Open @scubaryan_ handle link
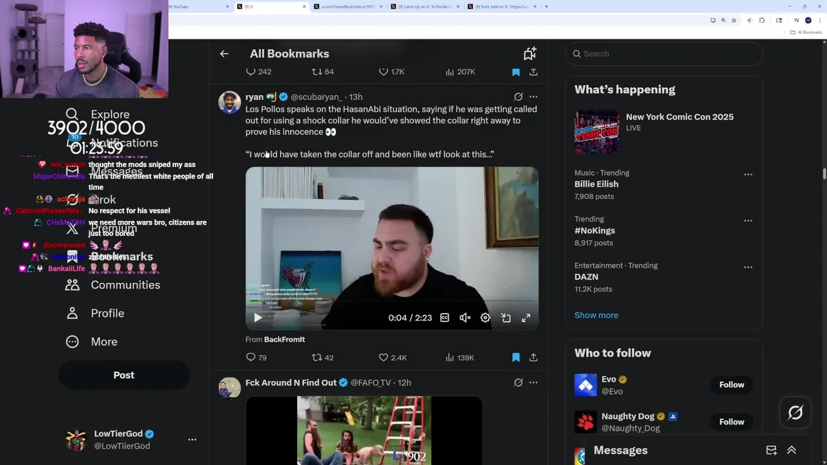 click(316, 97)
